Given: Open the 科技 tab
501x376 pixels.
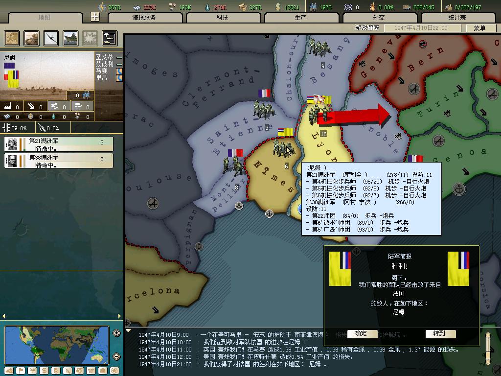Looking at the screenshot, I should 223,18.
